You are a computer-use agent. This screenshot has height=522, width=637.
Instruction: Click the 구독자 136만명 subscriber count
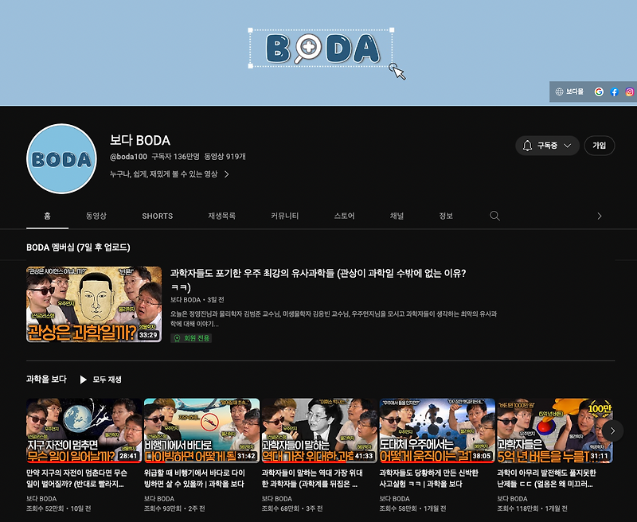[175, 157]
